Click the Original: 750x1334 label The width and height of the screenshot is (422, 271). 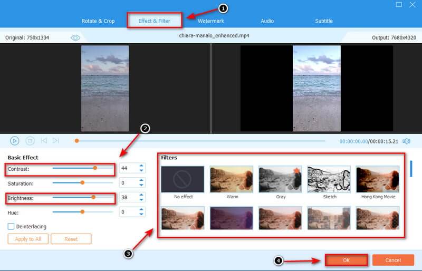pos(27,37)
